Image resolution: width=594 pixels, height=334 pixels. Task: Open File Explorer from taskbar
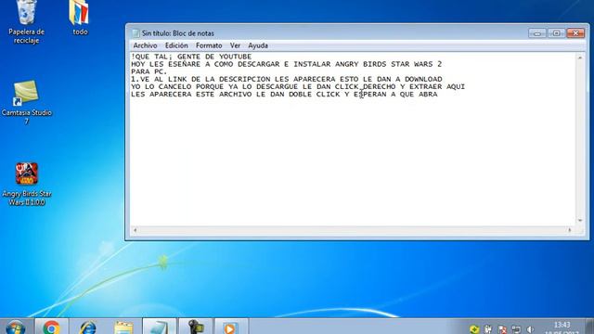pyautogui.click(x=123, y=327)
